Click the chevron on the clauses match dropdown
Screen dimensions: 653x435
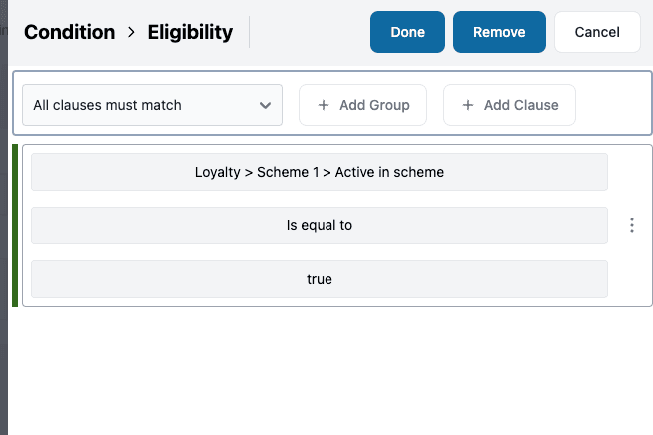point(265,105)
